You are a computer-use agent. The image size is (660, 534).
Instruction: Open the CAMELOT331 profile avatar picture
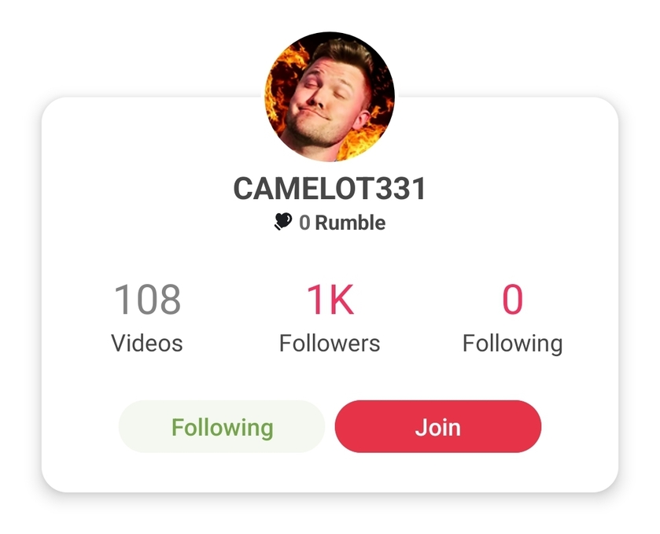coord(330,97)
